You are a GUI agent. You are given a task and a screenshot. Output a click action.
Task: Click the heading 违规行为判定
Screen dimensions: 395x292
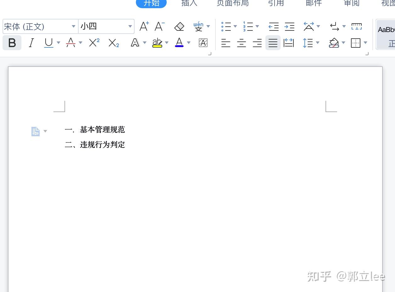click(x=103, y=144)
